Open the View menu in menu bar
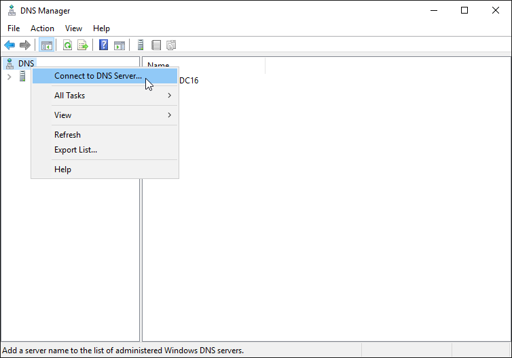This screenshot has height=358, width=512. (73, 28)
